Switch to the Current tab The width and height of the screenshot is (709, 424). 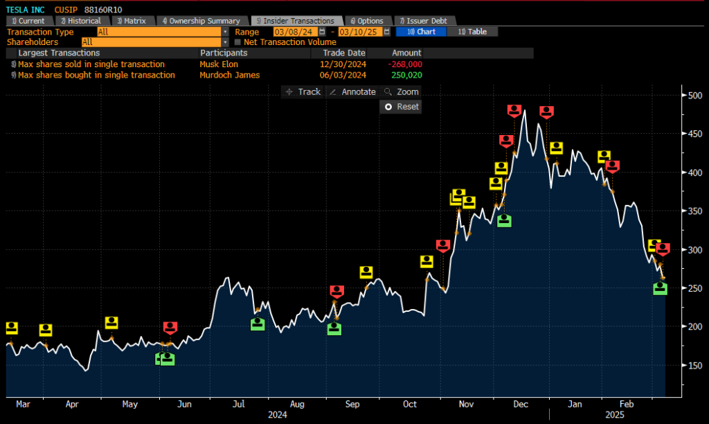point(30,21)
